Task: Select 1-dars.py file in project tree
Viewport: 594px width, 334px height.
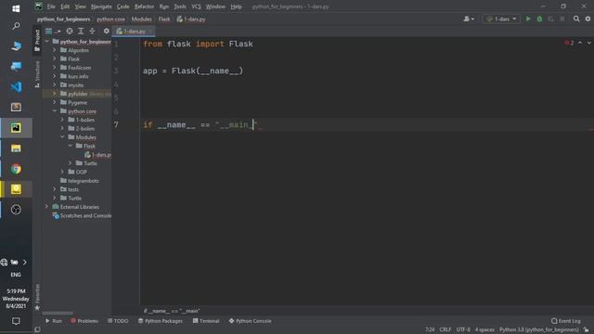Action: tap(98, 155)
